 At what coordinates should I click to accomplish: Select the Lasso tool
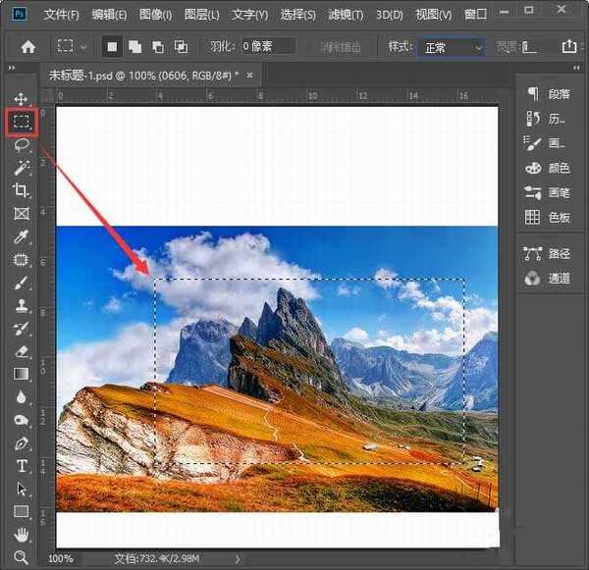click(21, 145)
